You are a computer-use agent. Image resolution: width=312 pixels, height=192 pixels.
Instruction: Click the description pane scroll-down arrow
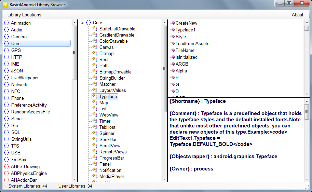(x=307, y=179)
